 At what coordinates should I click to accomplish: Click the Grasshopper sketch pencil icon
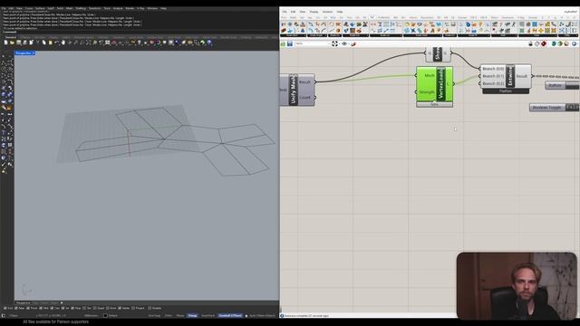(353, 43)
